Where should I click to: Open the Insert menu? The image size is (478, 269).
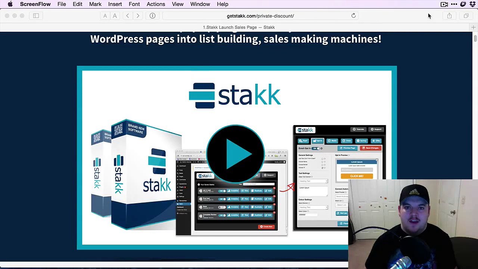[x=115, y=4]
